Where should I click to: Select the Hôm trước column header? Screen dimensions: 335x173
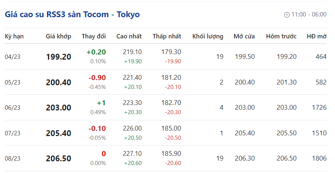281,36
